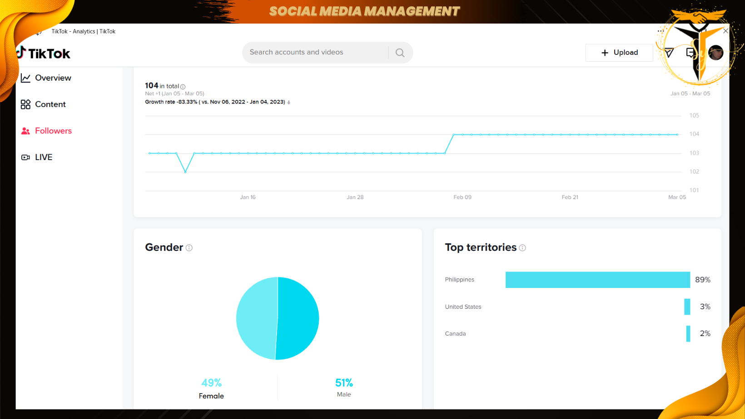Image resolution: width=745 pixels, height=419 pixels.
Task: Click the United States territory bar
Action: coord(687,307)
